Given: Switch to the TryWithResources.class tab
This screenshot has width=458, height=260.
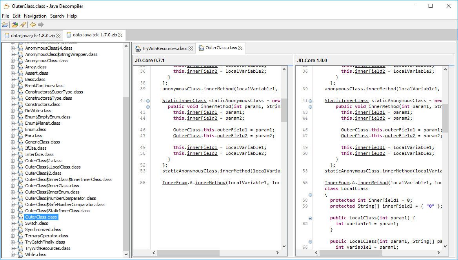Looking at the screenshot, I should click(164, 48).
